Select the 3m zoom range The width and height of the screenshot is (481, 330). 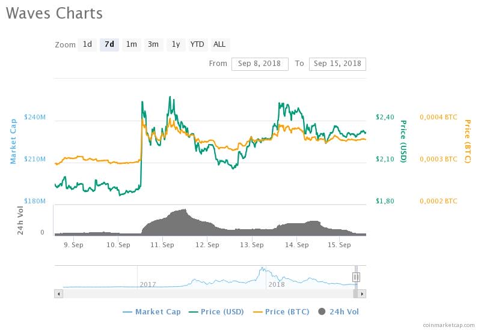pyautogui.click(x=153, y=44)
